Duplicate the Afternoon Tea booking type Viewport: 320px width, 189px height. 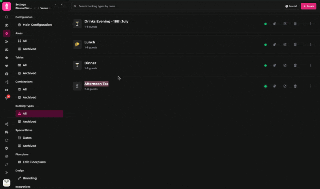(x=274, y=86)
